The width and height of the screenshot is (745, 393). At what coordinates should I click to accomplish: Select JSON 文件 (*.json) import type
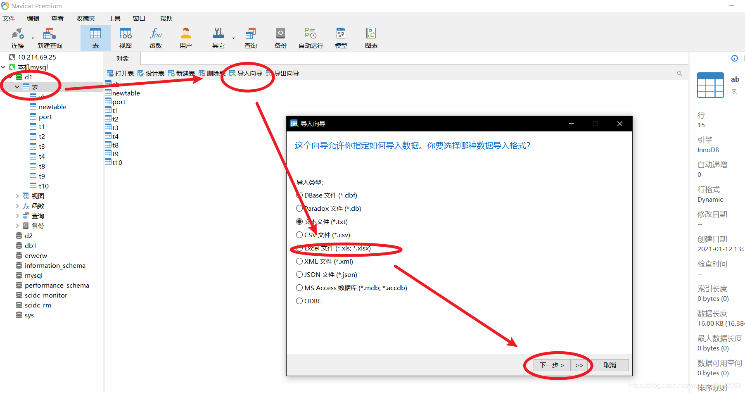click(327, 274)
